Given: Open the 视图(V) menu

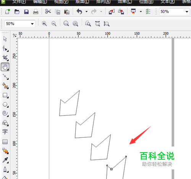Looking at the screenshot, I should click(61, 2).
